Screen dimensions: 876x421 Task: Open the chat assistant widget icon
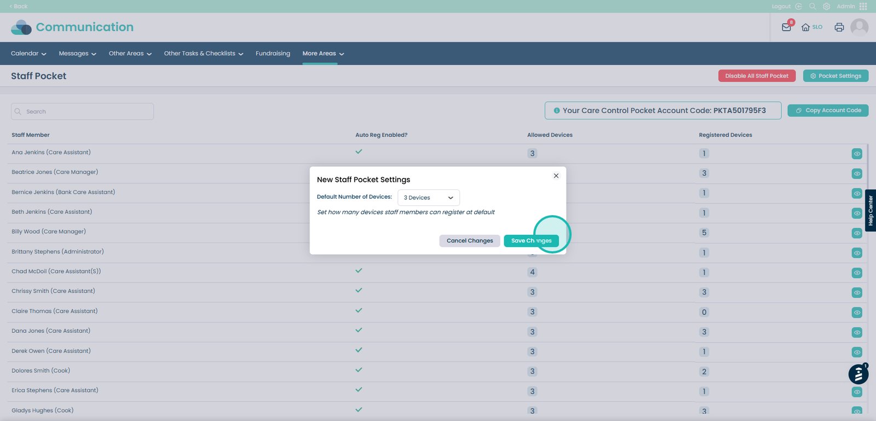(x=857, y=374)
